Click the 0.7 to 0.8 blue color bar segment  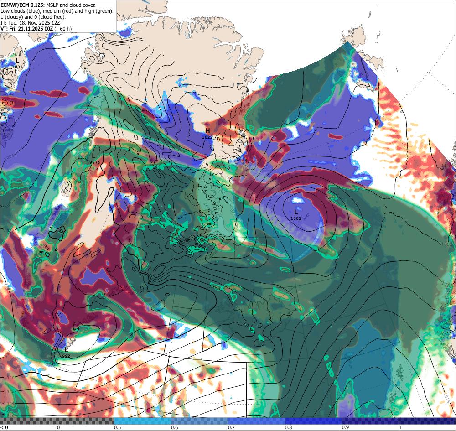click(x=256, y=421)
